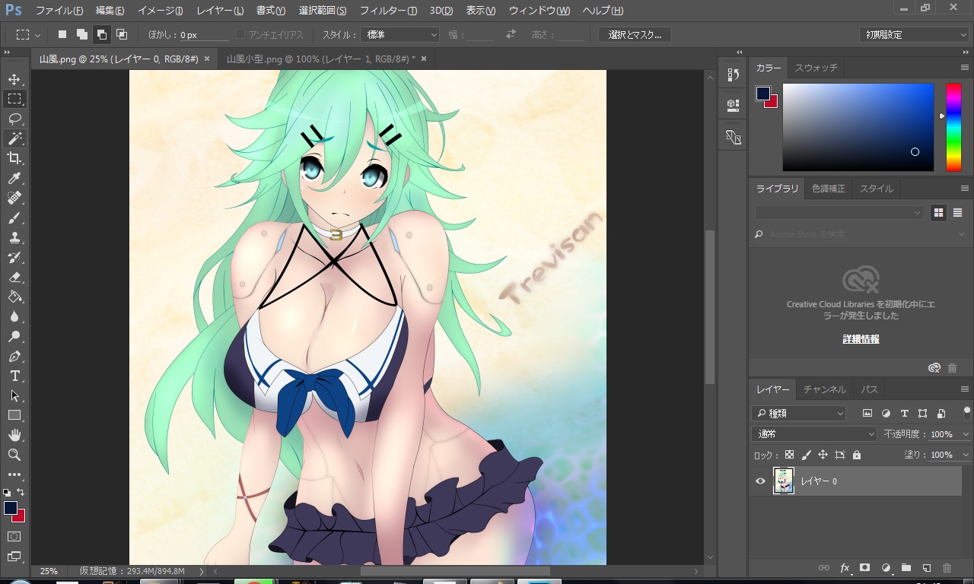Switch to the チャンネル tab
This screenshot has width=974, height=584.
[x=824, y=389]
